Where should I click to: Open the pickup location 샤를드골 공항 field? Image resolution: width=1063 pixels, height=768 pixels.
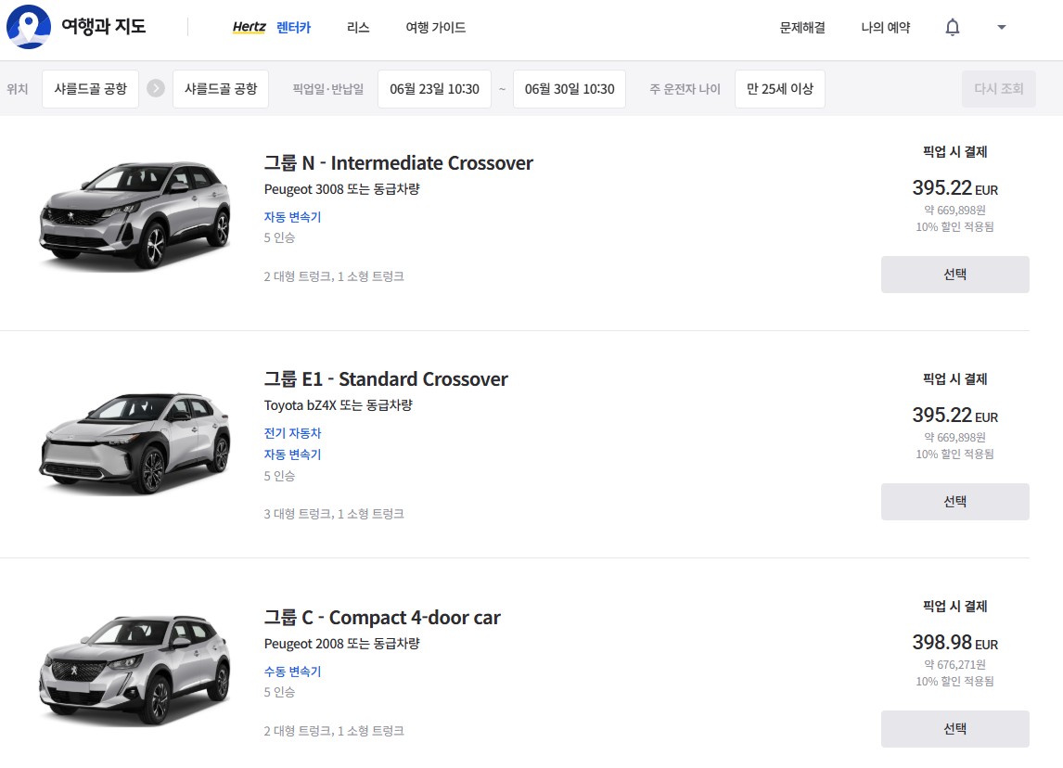click(x=90, y=89)
